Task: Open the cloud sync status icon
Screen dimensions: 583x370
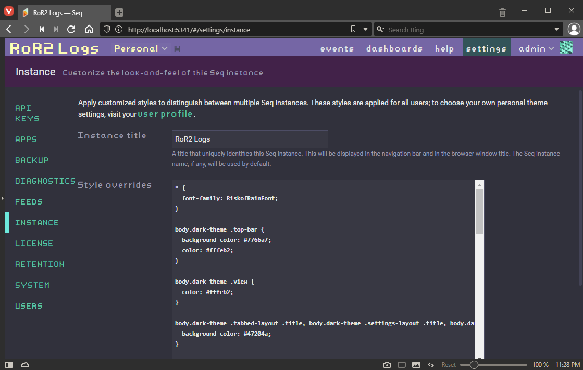Action: [25, 365]
